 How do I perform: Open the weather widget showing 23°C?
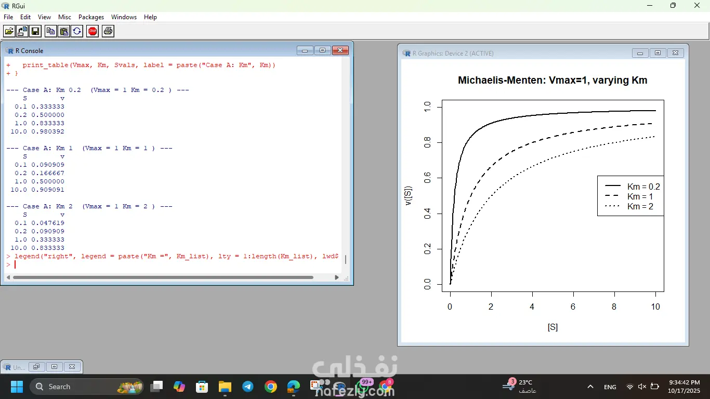(x=519, y=387)
